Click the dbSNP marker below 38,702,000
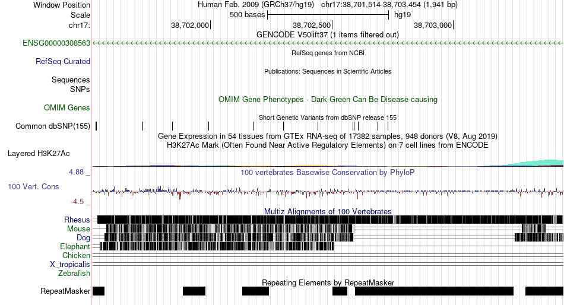 [208, 126]
